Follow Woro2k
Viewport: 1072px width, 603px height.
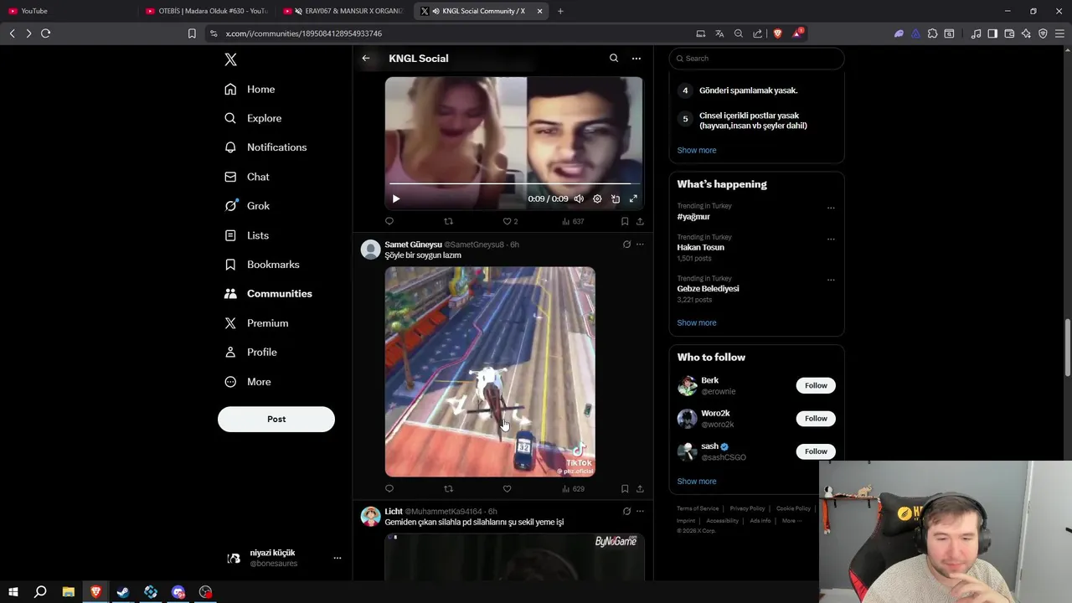pyautogui.click(x=816, y=419)
